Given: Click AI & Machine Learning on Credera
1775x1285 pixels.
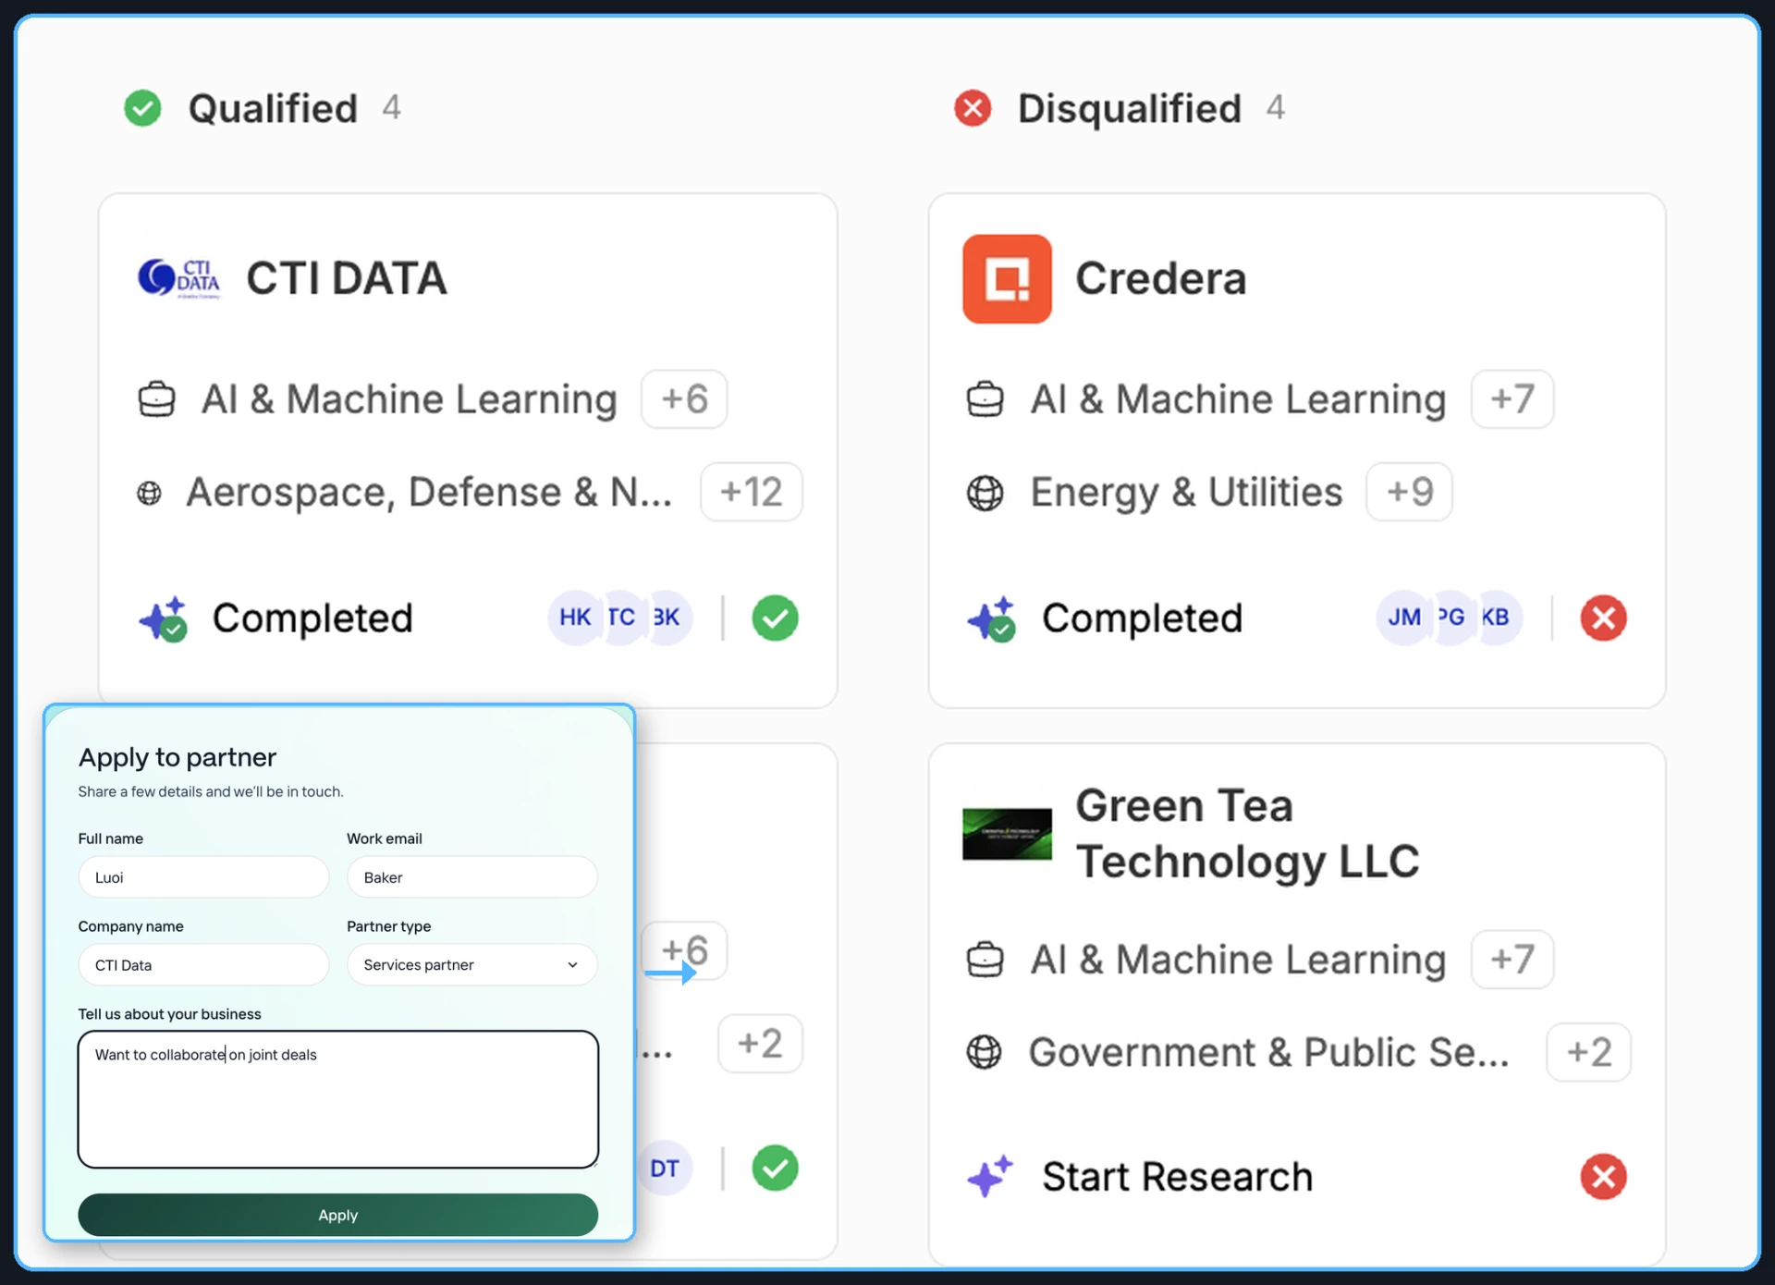Looking at the screenshot, I should [1238, 399].
